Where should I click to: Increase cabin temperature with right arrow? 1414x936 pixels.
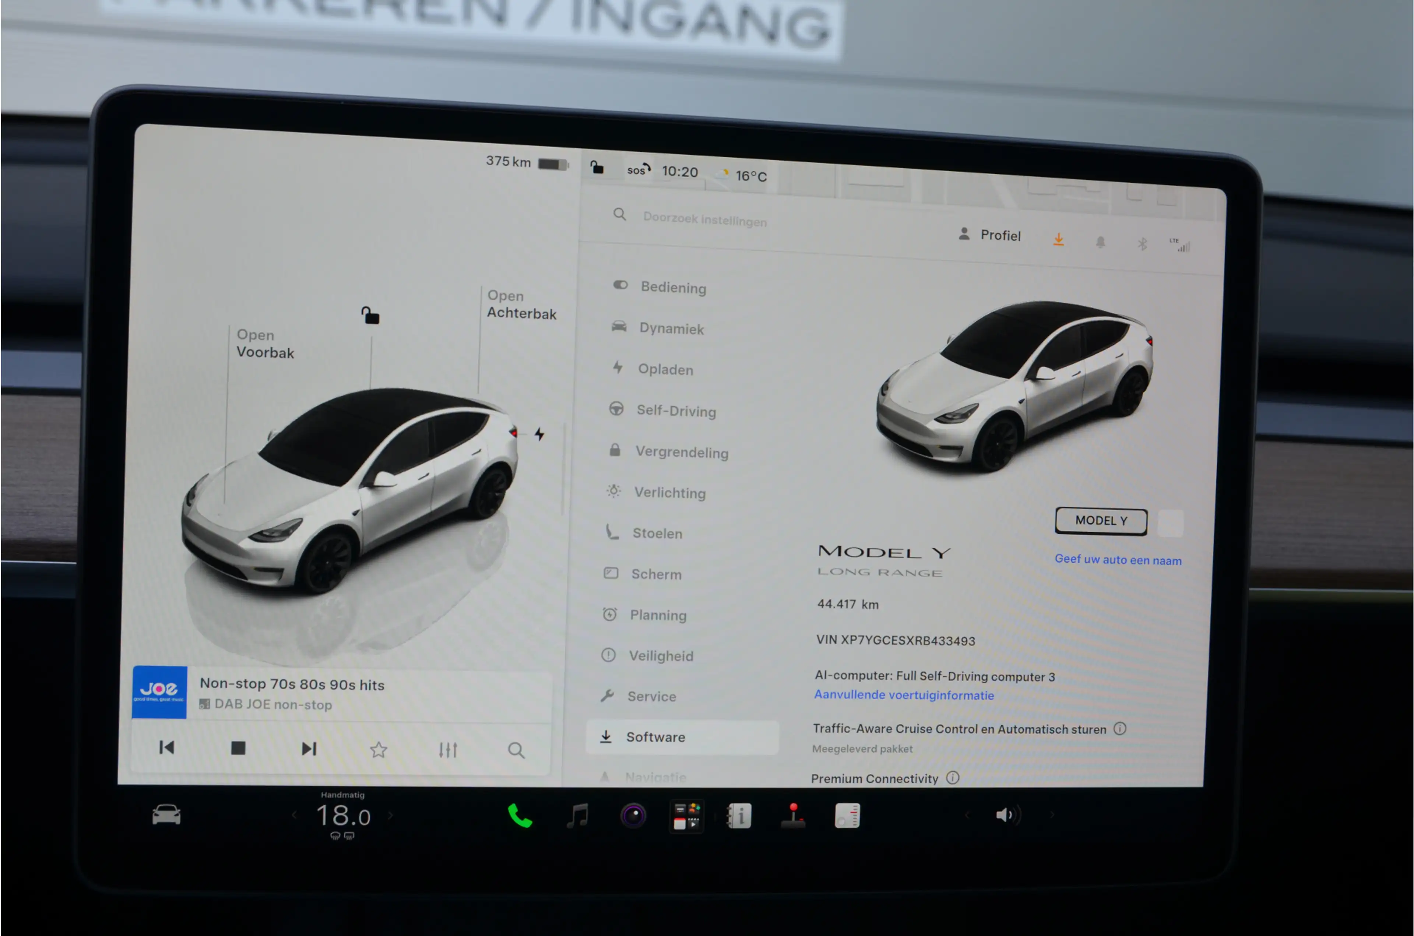tap(391, 815)
